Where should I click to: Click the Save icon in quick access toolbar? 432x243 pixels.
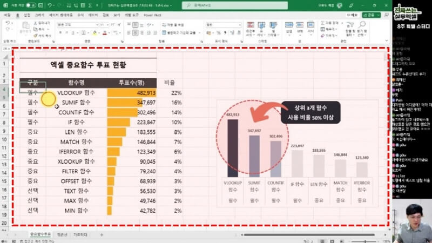[x=40, y=5]
